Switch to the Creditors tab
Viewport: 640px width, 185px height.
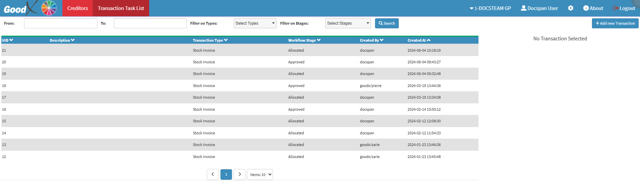click(77, 8)
